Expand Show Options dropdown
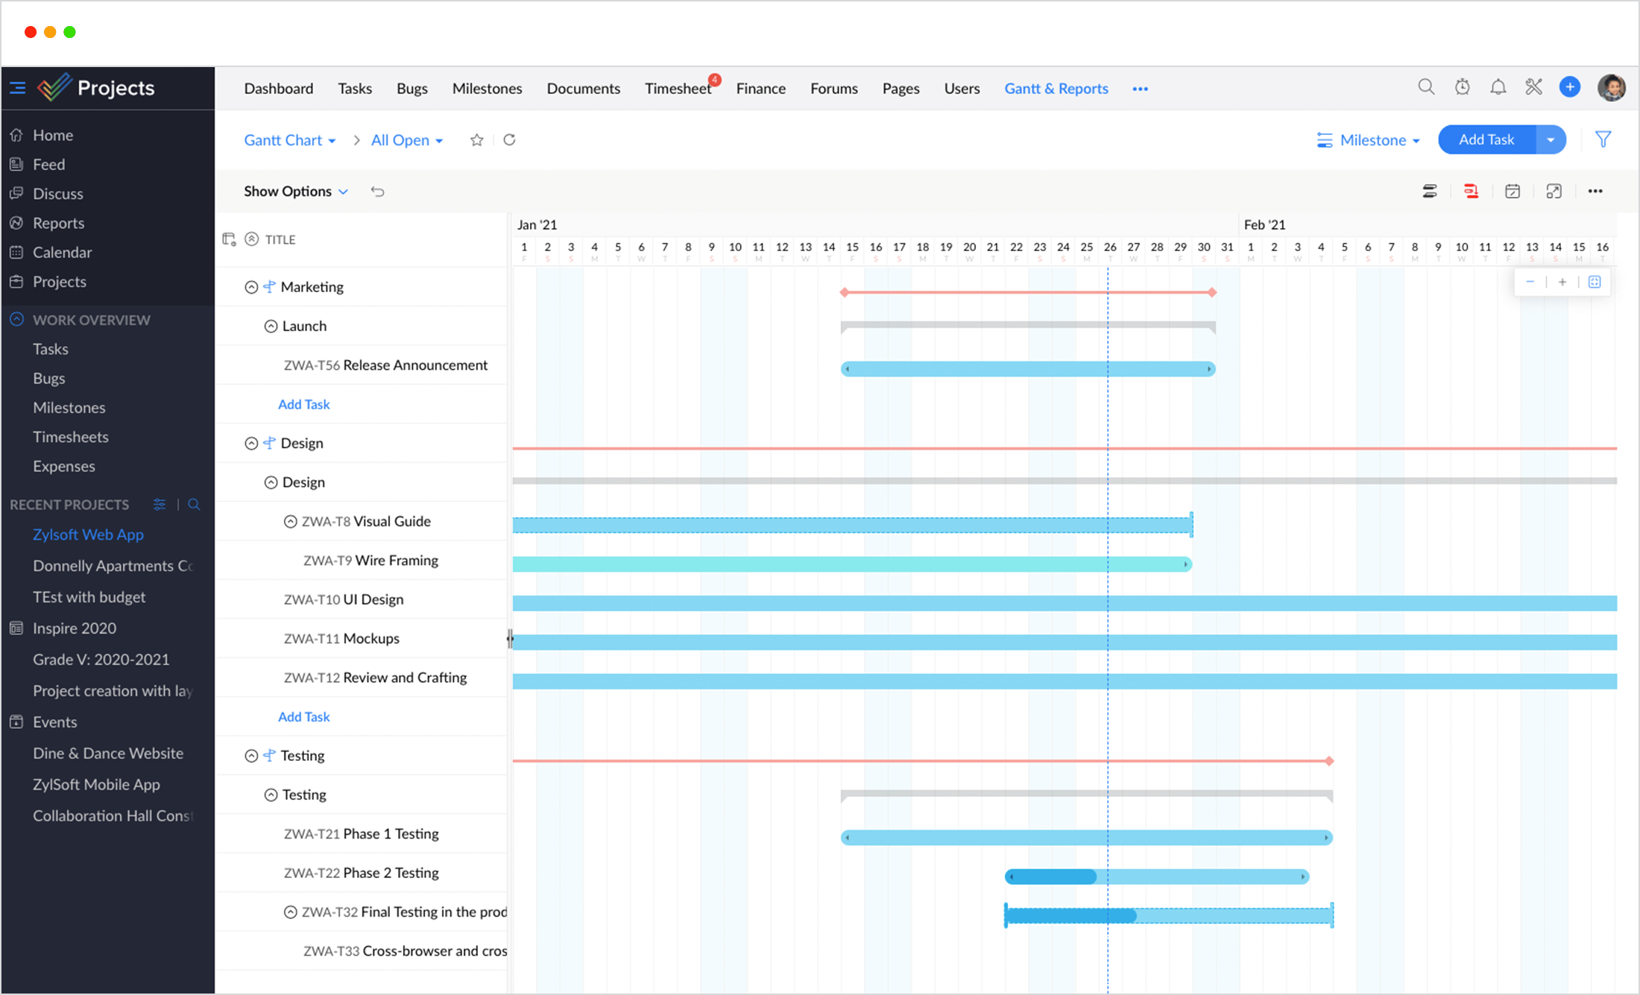The height and width of the screenshot is (995, 1640). [x=296, y=192]
